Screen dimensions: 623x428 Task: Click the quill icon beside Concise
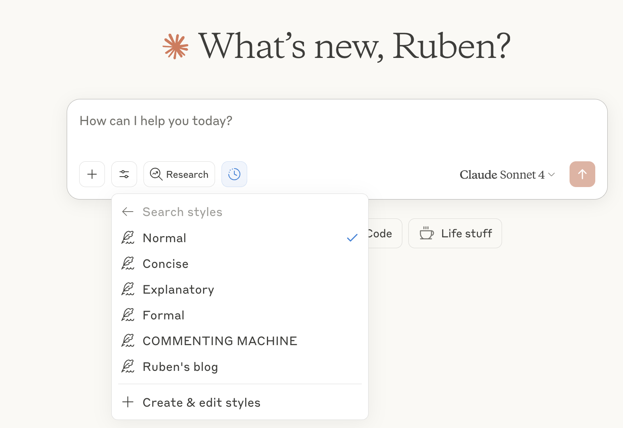(x=128, y=263)
